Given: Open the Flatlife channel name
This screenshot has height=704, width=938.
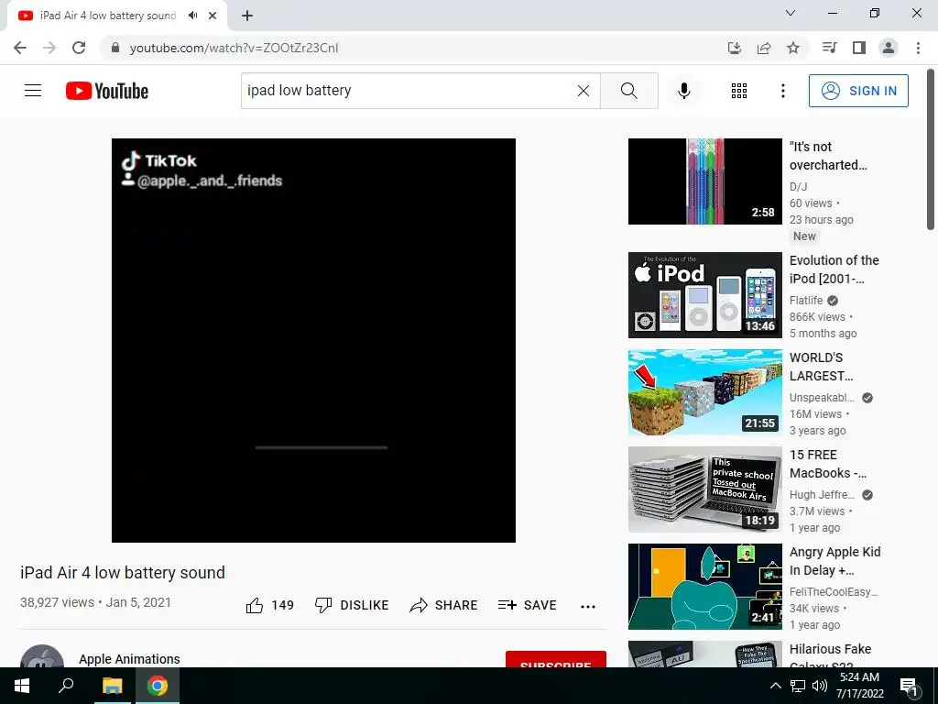Looking at the screenshot, I should pyautogui.click(x=806, y=301).
